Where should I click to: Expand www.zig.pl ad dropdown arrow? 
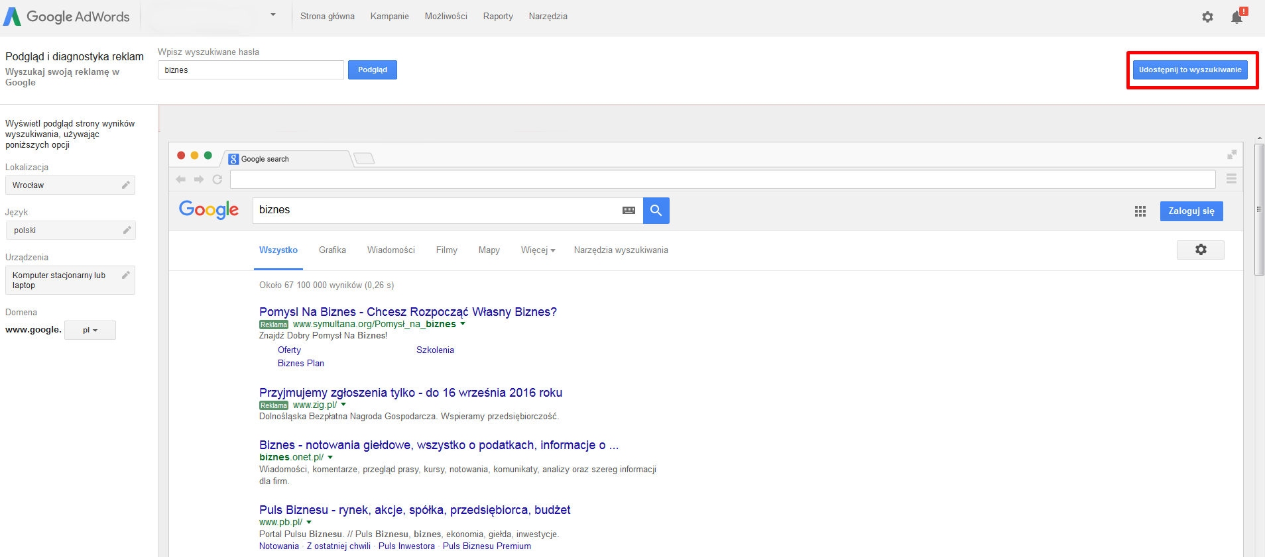coord(343,405)
